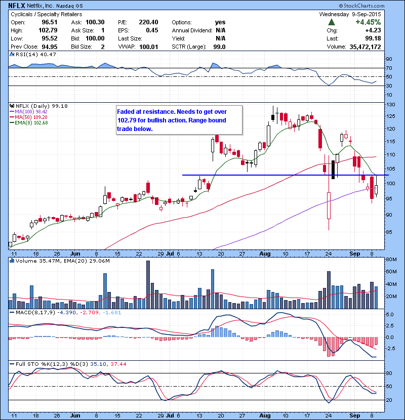This screenshot has width=405, height=420.
Task: Click the Low value 95.52
Action: 49,38
